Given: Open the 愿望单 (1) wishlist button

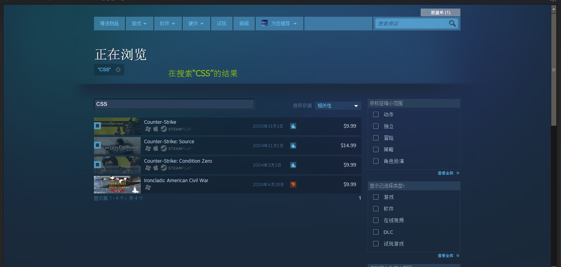Looking at the screenshot, I should (x=441, y=12).
